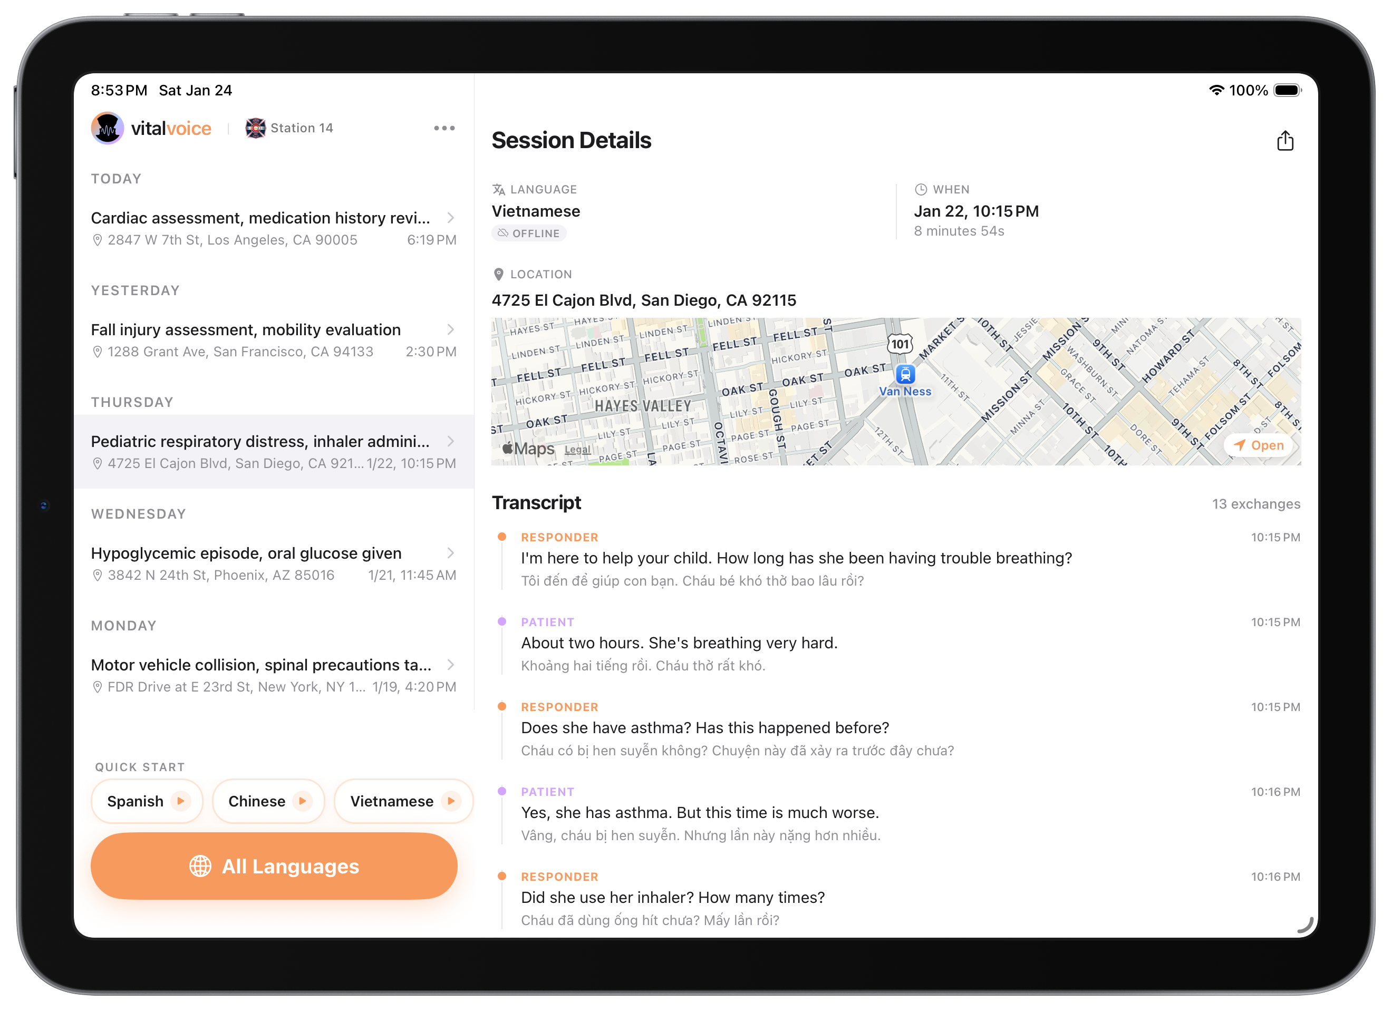Open the more options ellipsis menu
This screenshot has height=1012, width=1392.
click(x=444, y=128)
